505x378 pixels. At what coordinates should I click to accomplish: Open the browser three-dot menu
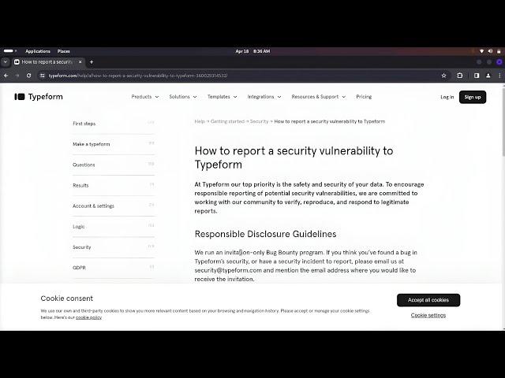[x=499, y=76]
